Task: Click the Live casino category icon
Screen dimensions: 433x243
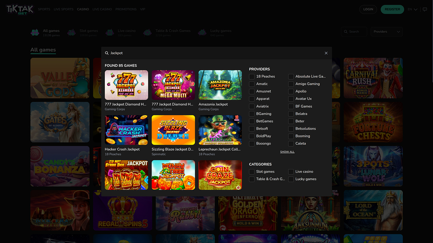Action: coord(110,33)
